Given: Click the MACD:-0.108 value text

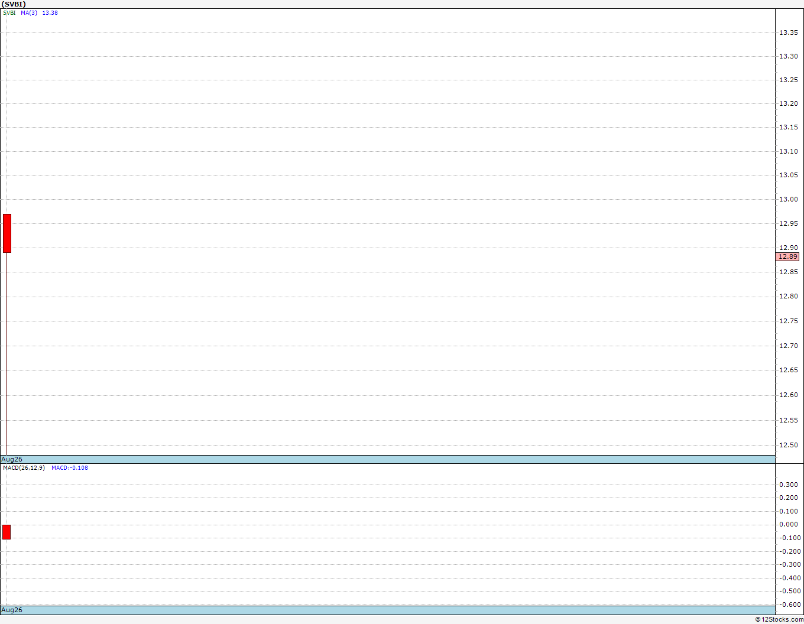Looking at the screenshot, I should [x=70, y=468].
